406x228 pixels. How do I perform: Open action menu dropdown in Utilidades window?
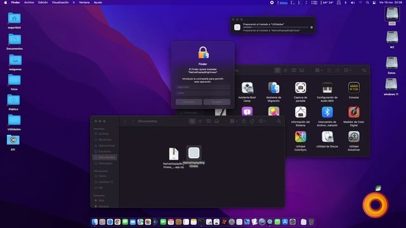tap(347, 70)
